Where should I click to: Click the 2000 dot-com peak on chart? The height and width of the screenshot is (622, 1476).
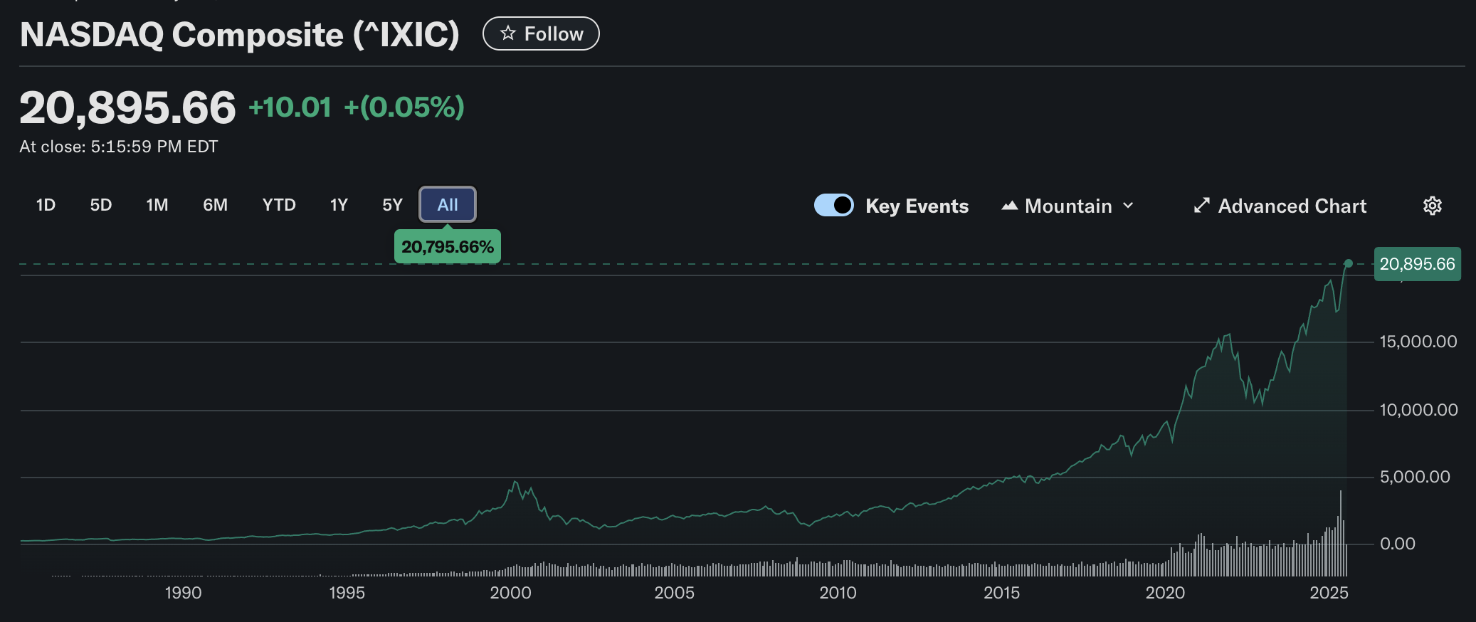click(x=515, y=483)
